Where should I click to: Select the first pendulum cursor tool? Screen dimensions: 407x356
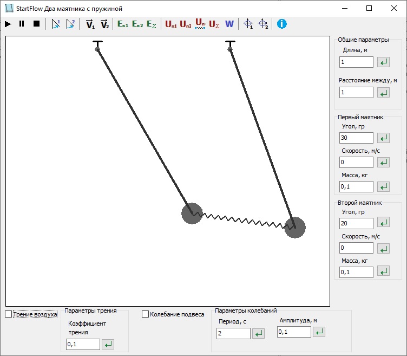56,24
